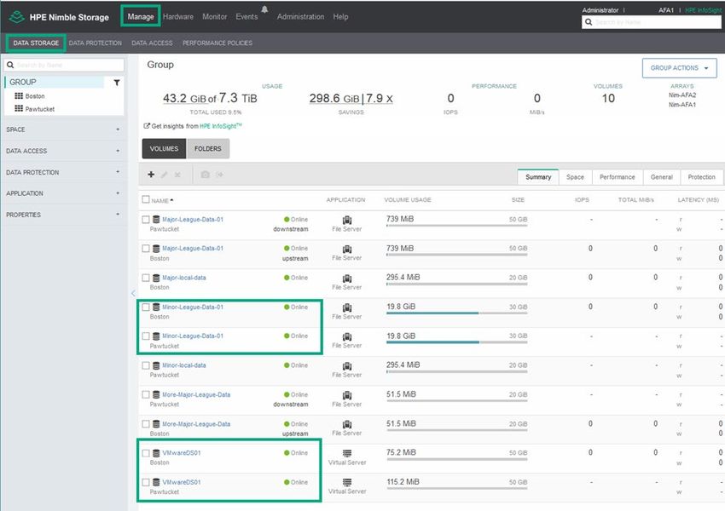The height and width of the screenshot is (511, 725).
Task: Click the VMwareDS01 Pawtucket 115.2 MiB usage bar
Action: pyautogui.click(x=457, y=488)
